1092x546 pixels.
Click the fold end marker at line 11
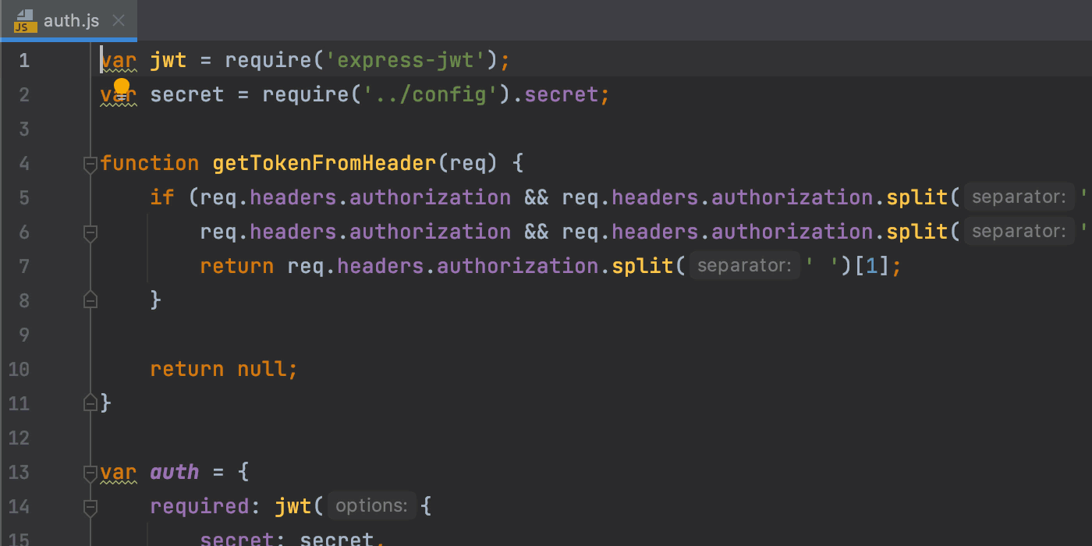90,402
